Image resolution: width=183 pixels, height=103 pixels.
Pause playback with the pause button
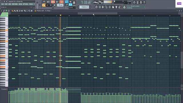(47, 5)
